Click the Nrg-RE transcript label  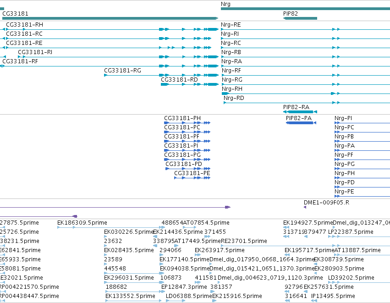tap(231, 25)
